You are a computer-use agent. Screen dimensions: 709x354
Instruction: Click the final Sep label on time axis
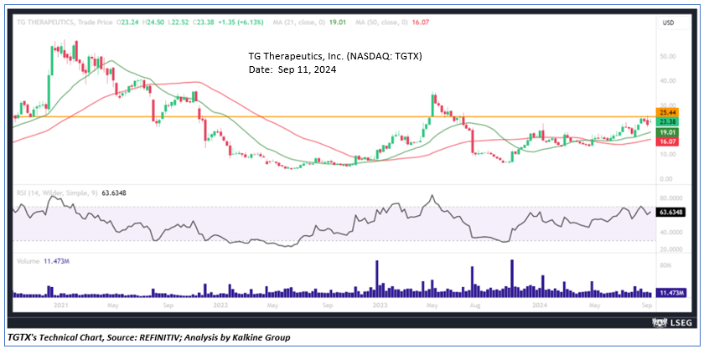point(647,305)
